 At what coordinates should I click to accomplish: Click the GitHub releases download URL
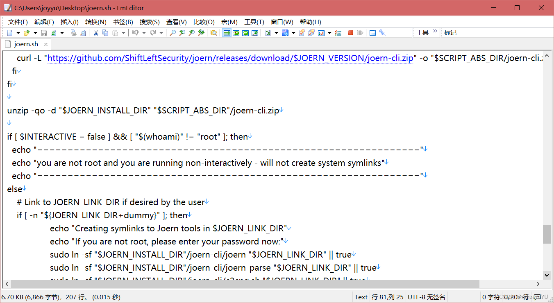coord(230,58)
